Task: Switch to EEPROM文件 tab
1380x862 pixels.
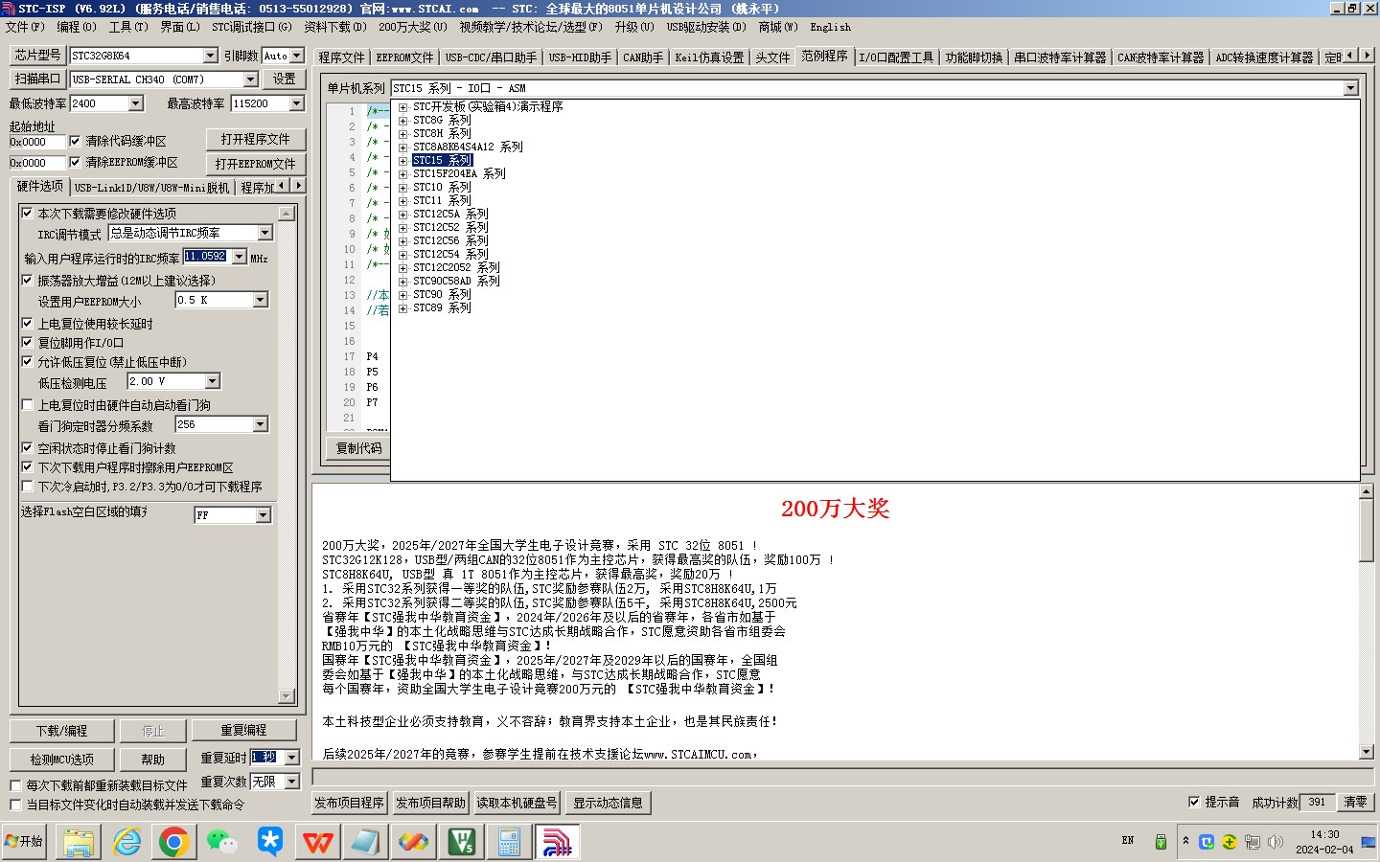Action: coord(404,57)
